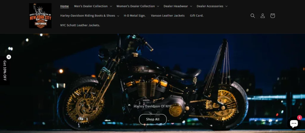Open NYC Schott Leather Jackets. link
The height and width of the screenshot is (133, 305).
80,25
